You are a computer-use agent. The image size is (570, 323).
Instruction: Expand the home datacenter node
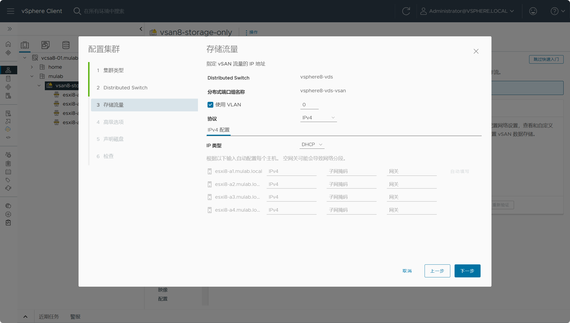point(32,67)
